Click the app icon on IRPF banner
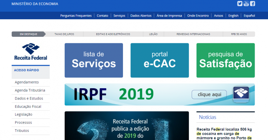268x140 pixels. click(x=241, y=94)
